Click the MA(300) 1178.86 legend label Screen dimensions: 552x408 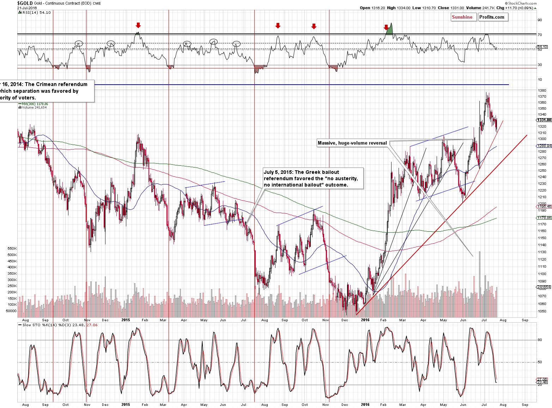point(34,104)
